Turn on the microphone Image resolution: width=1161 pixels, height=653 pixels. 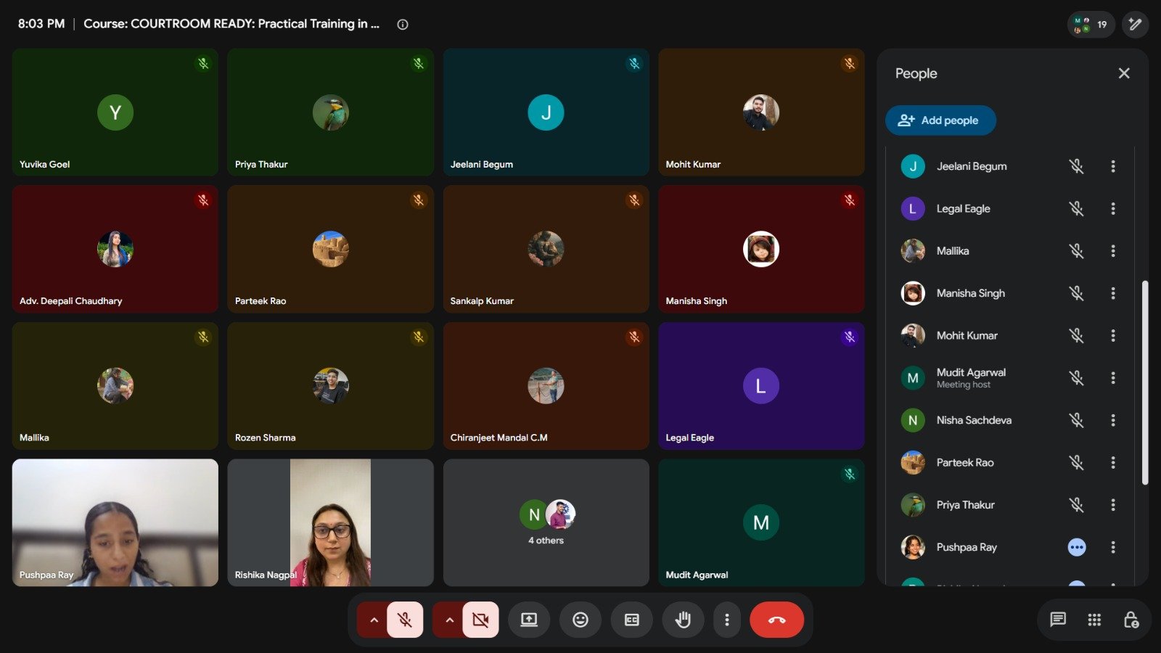coord(405,620)
